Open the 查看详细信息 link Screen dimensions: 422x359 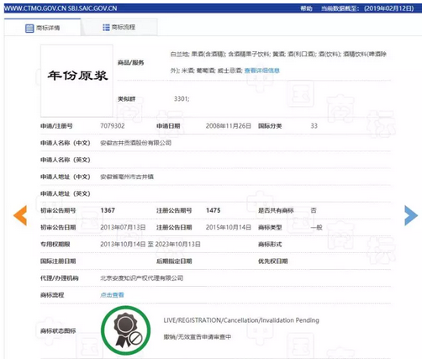[x=261, y=71]
